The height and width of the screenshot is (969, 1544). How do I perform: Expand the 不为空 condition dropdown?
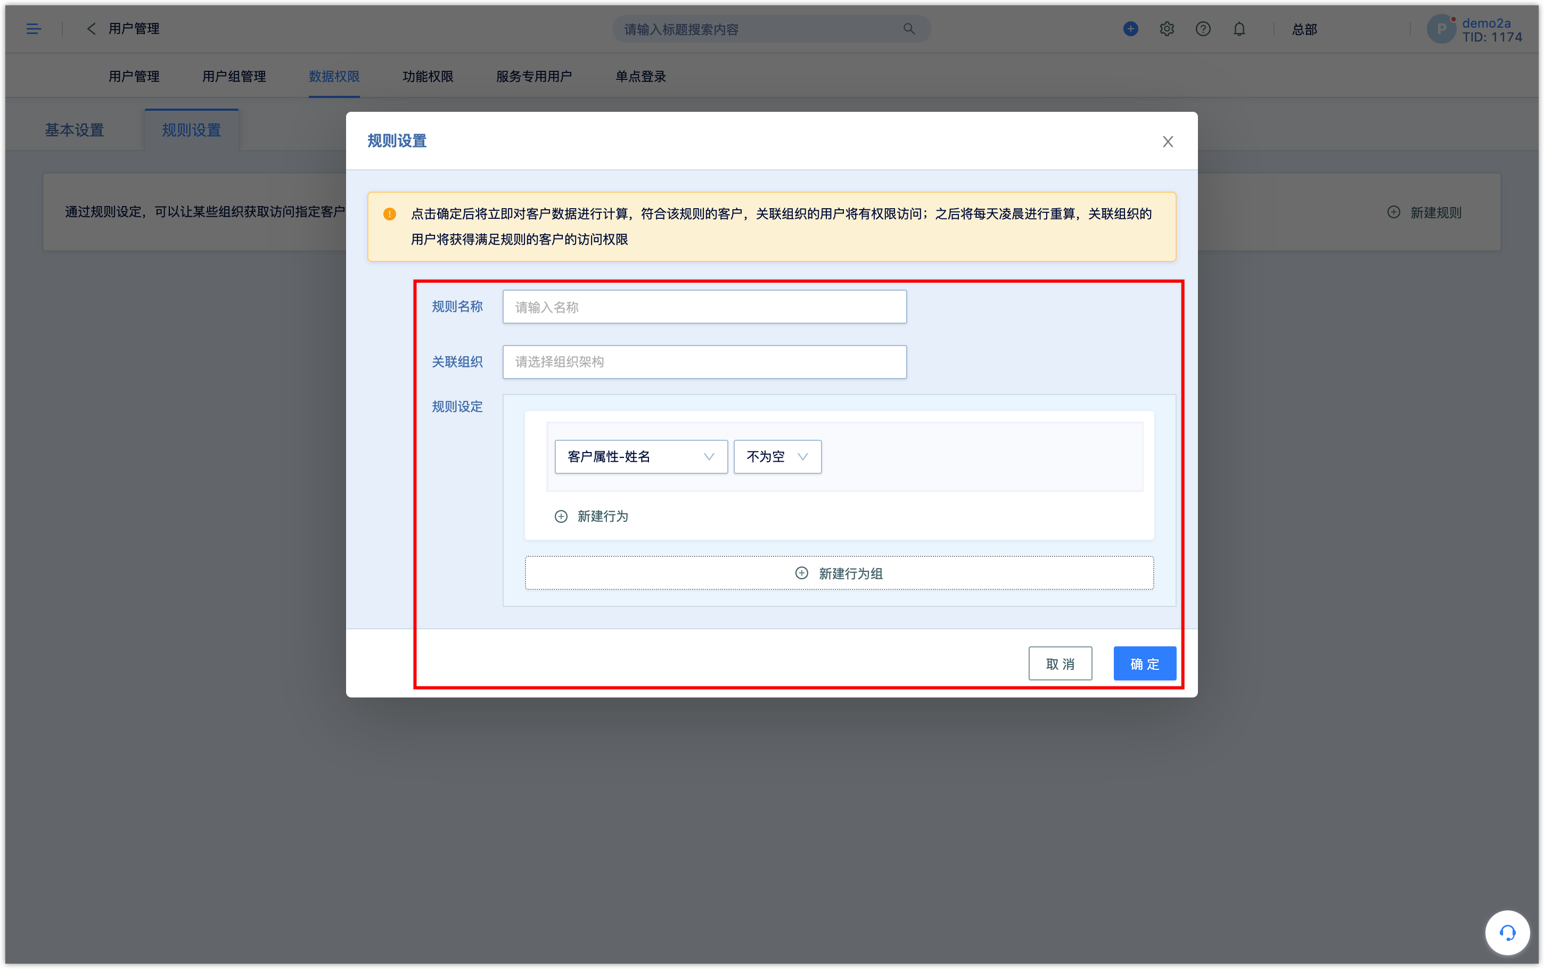777,457
